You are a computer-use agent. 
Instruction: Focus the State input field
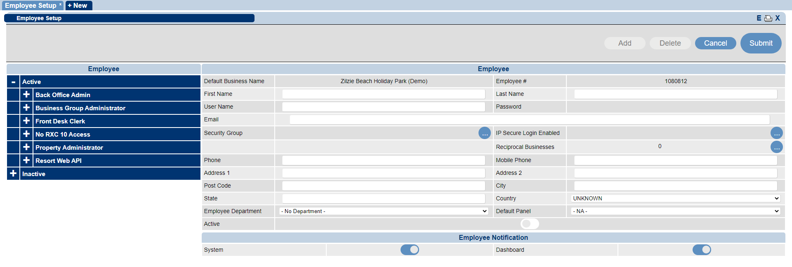[384, 199]
